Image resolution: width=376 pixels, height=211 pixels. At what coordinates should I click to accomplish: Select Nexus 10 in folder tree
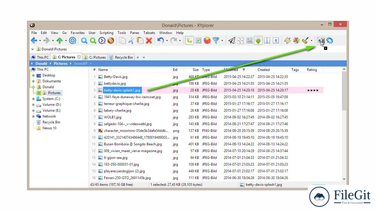pos(49,128)
